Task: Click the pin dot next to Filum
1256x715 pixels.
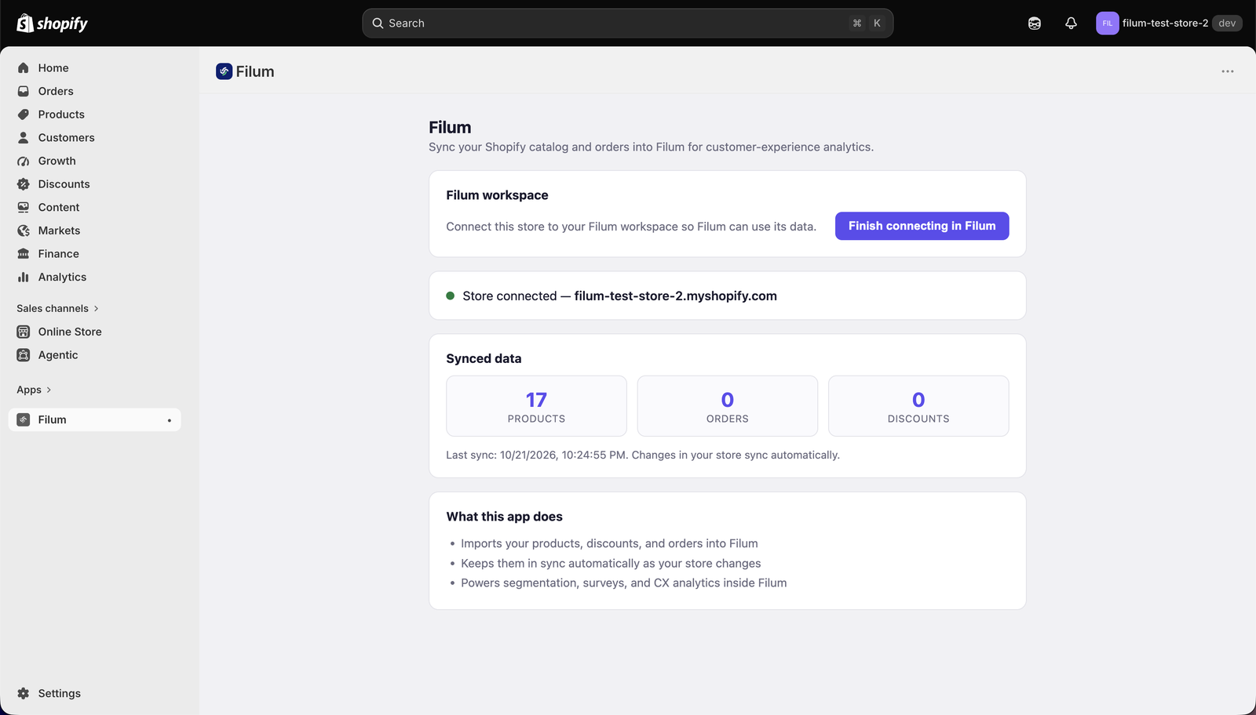Action: 169,420
